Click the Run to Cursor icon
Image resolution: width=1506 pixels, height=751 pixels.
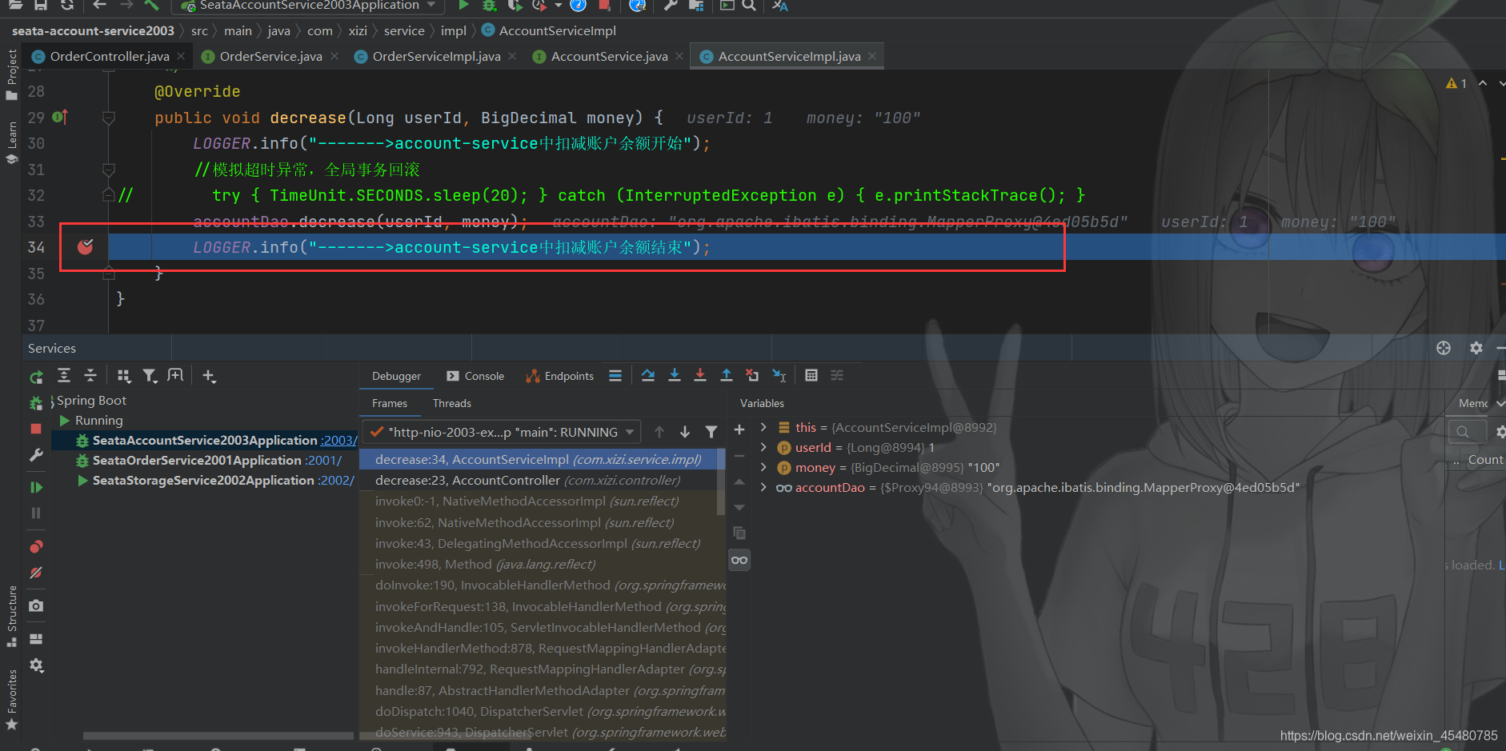coord(779,375)
